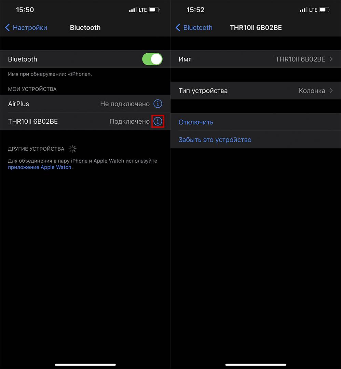Screen dimensions: 341x369
Task: Tap signal bars on the 15:52 screen
Action: pos(303,10)
